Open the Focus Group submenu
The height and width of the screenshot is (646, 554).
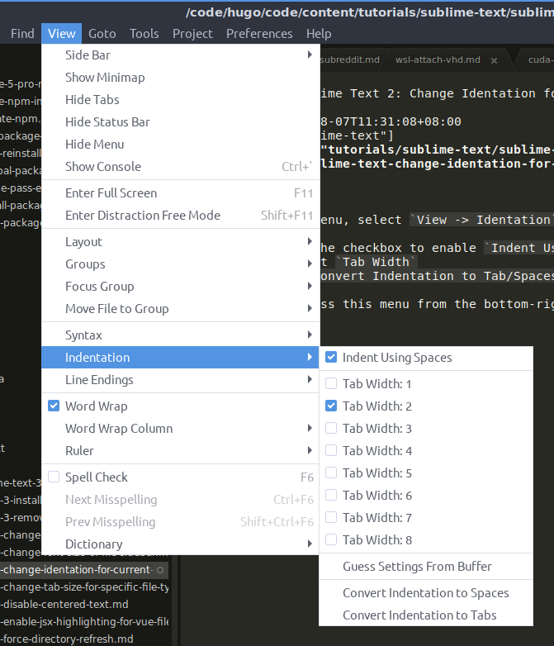(x=181, y=286)
